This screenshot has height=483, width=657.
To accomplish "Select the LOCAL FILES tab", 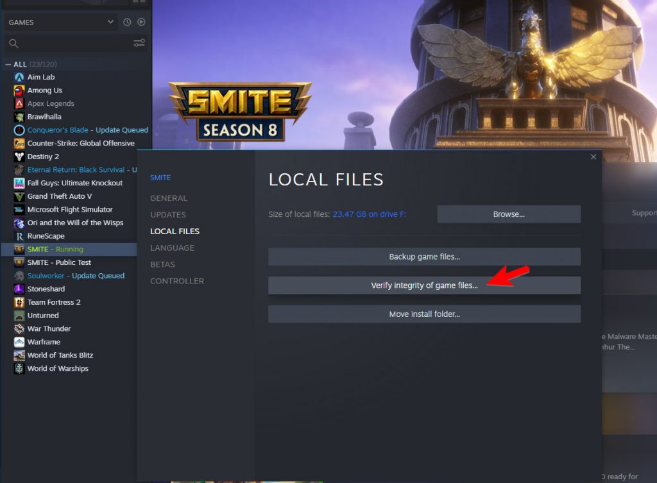I will coord(175,231).
